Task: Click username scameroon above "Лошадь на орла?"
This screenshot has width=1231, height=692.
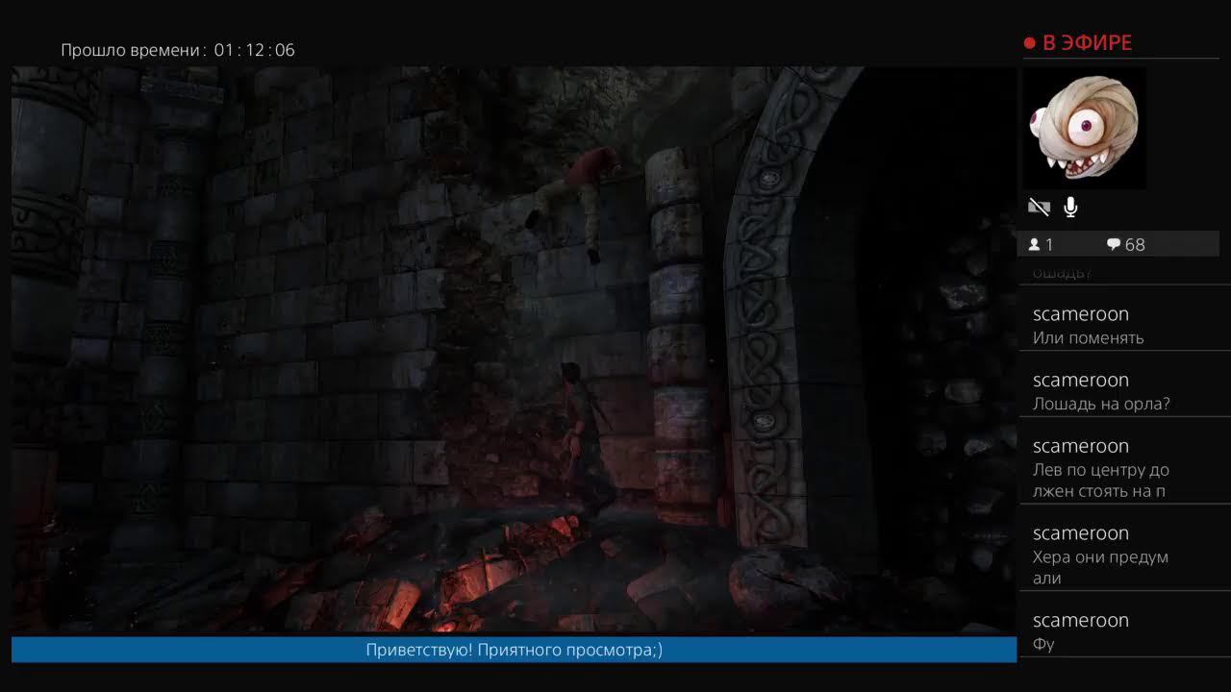Action: pyautogui.click(x=1081, y=381)
